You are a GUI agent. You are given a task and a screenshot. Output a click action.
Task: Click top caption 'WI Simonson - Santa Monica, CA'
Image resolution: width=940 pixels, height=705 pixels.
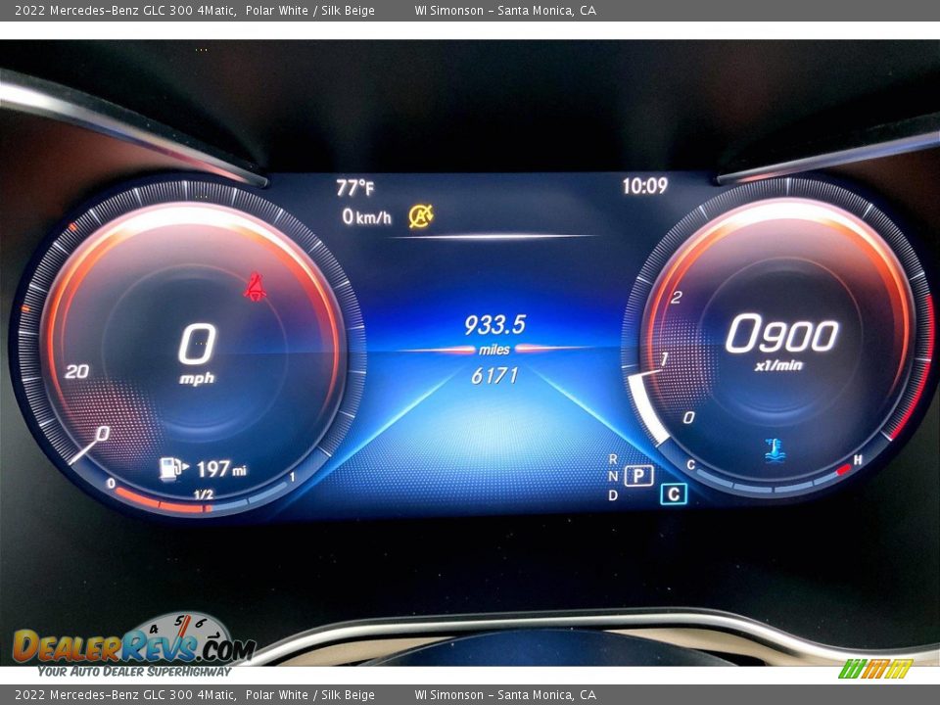[505, 10]
